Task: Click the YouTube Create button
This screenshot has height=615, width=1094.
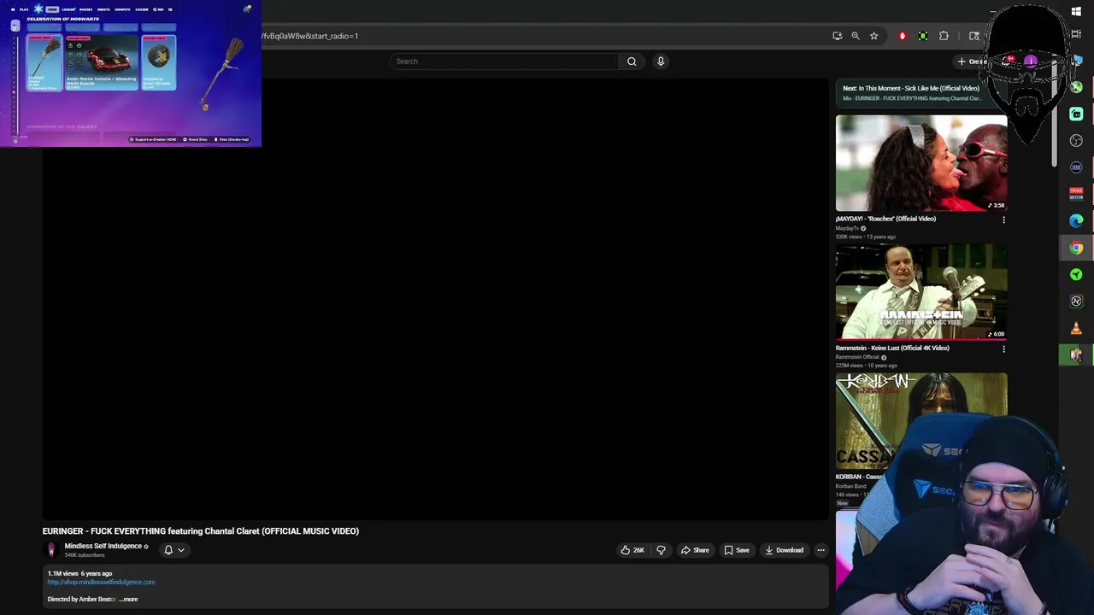Action: click(x=973, y=61)
